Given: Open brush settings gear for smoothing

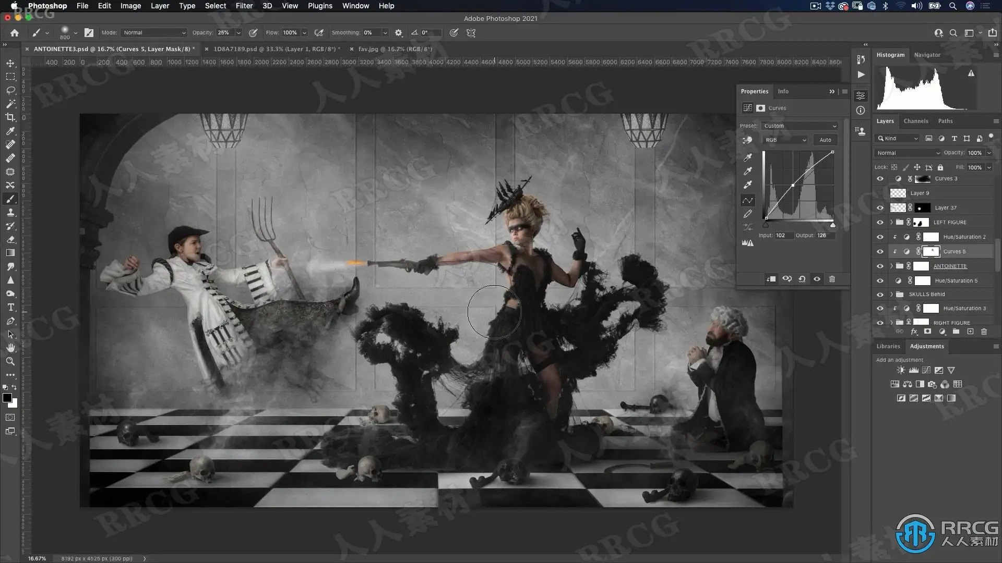Looking at the screenshot, I should (x=399, y=32).
